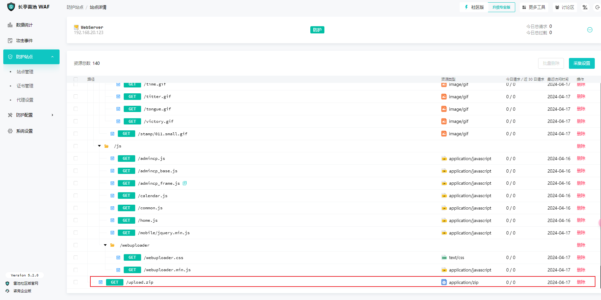Screen dimensions: 601x300
Task: Delete the /js folder
Action: 581,146
